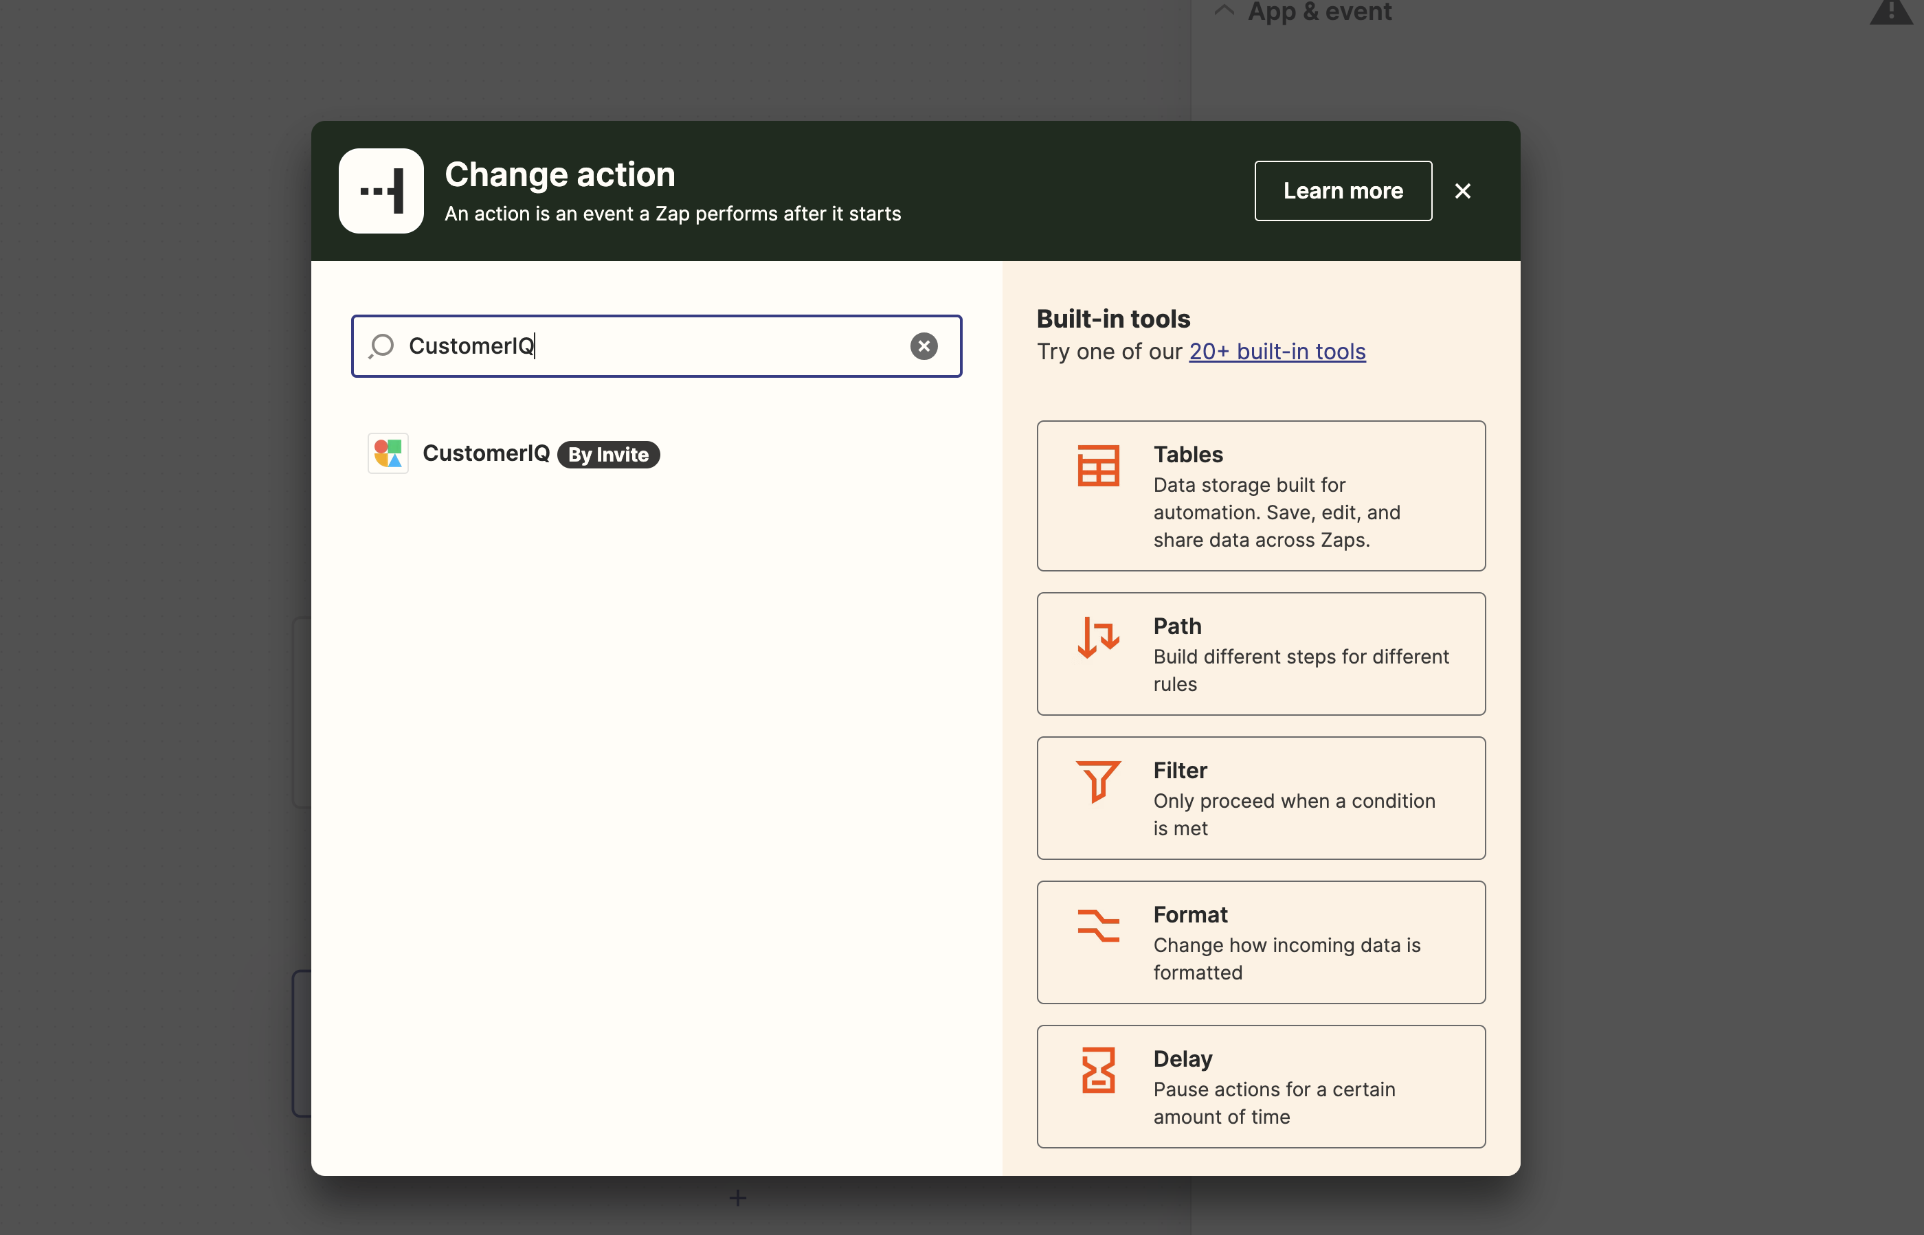Click the Delay hourglass icon
This screenshot has width=1924, height=1235.
(x=1097, y=1069)
